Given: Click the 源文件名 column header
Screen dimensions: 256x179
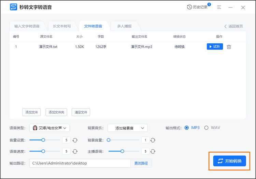Looking at the screenshot, I should click(x=46, y=36).
